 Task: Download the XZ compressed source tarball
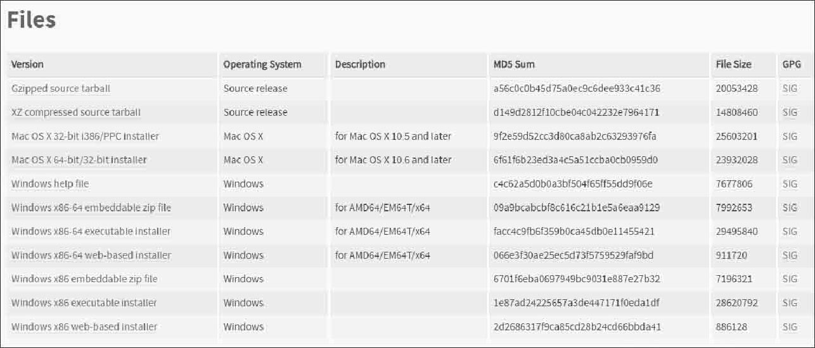(76, 113)
